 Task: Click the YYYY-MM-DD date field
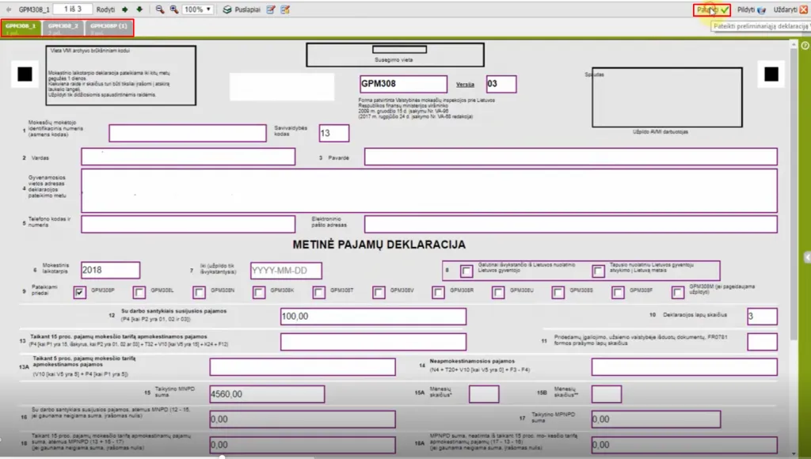click(286, 271)
